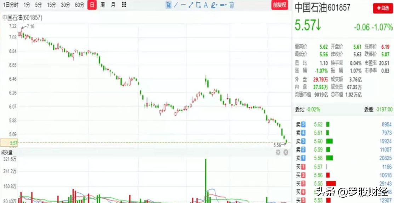Select the diagonal line drawing tool
The width and height of the screenshot is (394, 203).
pyautogui.click(x=176, y=5)
